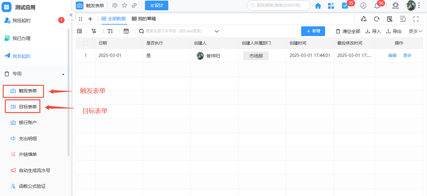Click the refresh icon in toolbar
Screen dimensions: 427x196
pyautogui.click(x=377, y=19)
